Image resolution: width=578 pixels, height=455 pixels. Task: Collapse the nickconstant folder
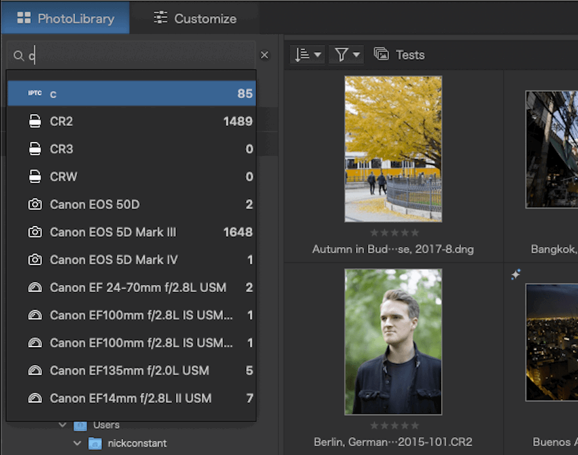[77, 443]
